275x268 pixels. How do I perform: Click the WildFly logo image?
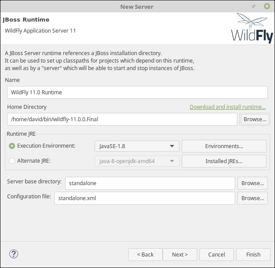point(252,28)
